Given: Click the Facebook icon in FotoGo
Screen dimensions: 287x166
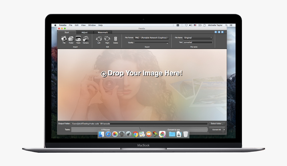Looking at the screenshot, I should coord(219,32).
